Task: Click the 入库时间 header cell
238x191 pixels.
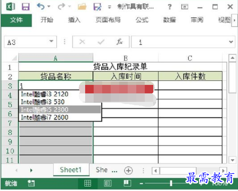Action: tap(126, 76)
